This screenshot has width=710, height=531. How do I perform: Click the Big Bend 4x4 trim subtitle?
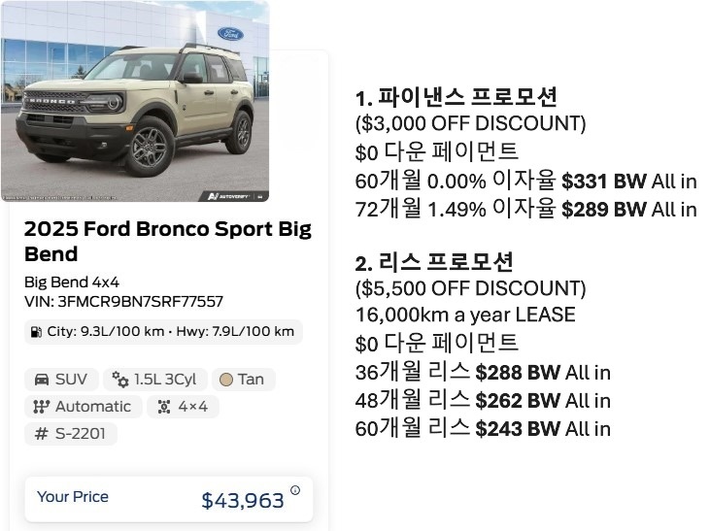pyautogui.click(x=71, y=282)
